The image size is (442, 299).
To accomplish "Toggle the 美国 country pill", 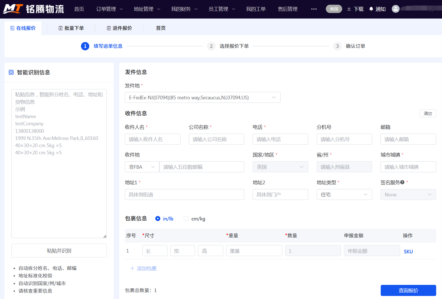I will pyautogui.click(x=334, y=9).
